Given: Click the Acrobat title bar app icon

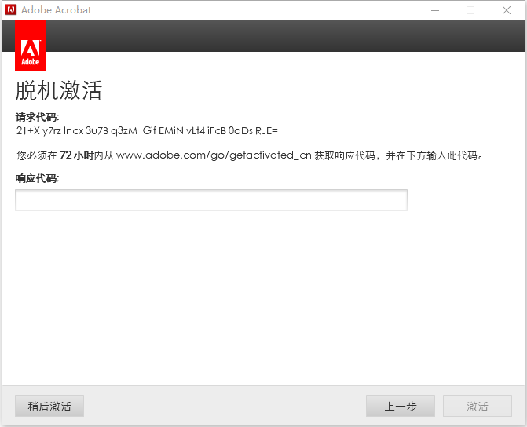Looking at the screenshot, I should coord(11,9).
